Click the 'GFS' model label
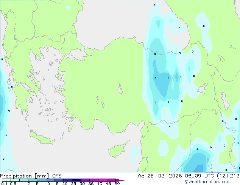Image resolution: width=240 pixels, height=185 pixels. (x=57, y=176)
